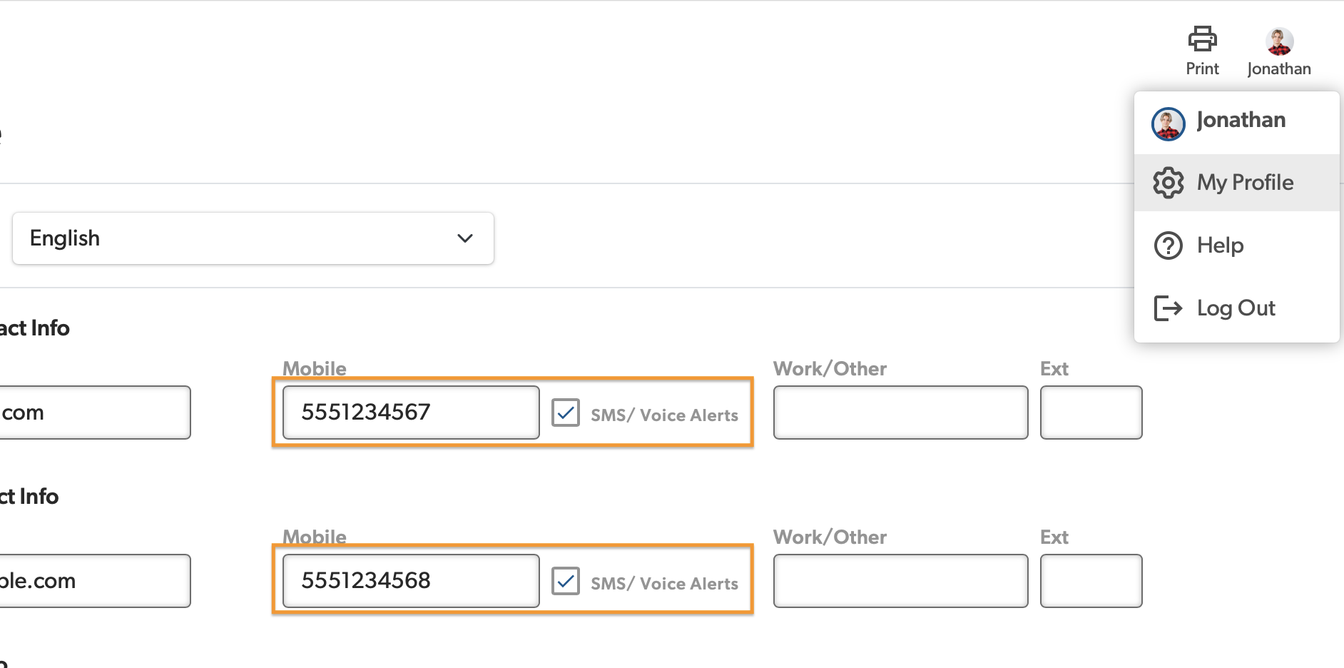
Task: Click the Jonathan name under the avatar
Action: [1279, 69]
